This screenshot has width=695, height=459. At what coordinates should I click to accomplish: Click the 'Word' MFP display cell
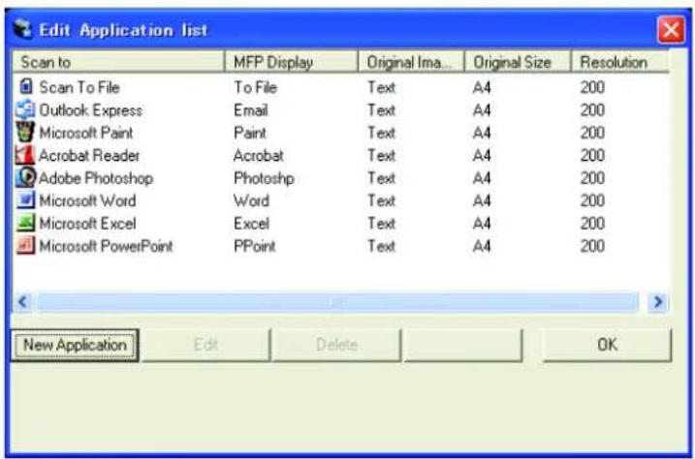[x=251, y=201]
